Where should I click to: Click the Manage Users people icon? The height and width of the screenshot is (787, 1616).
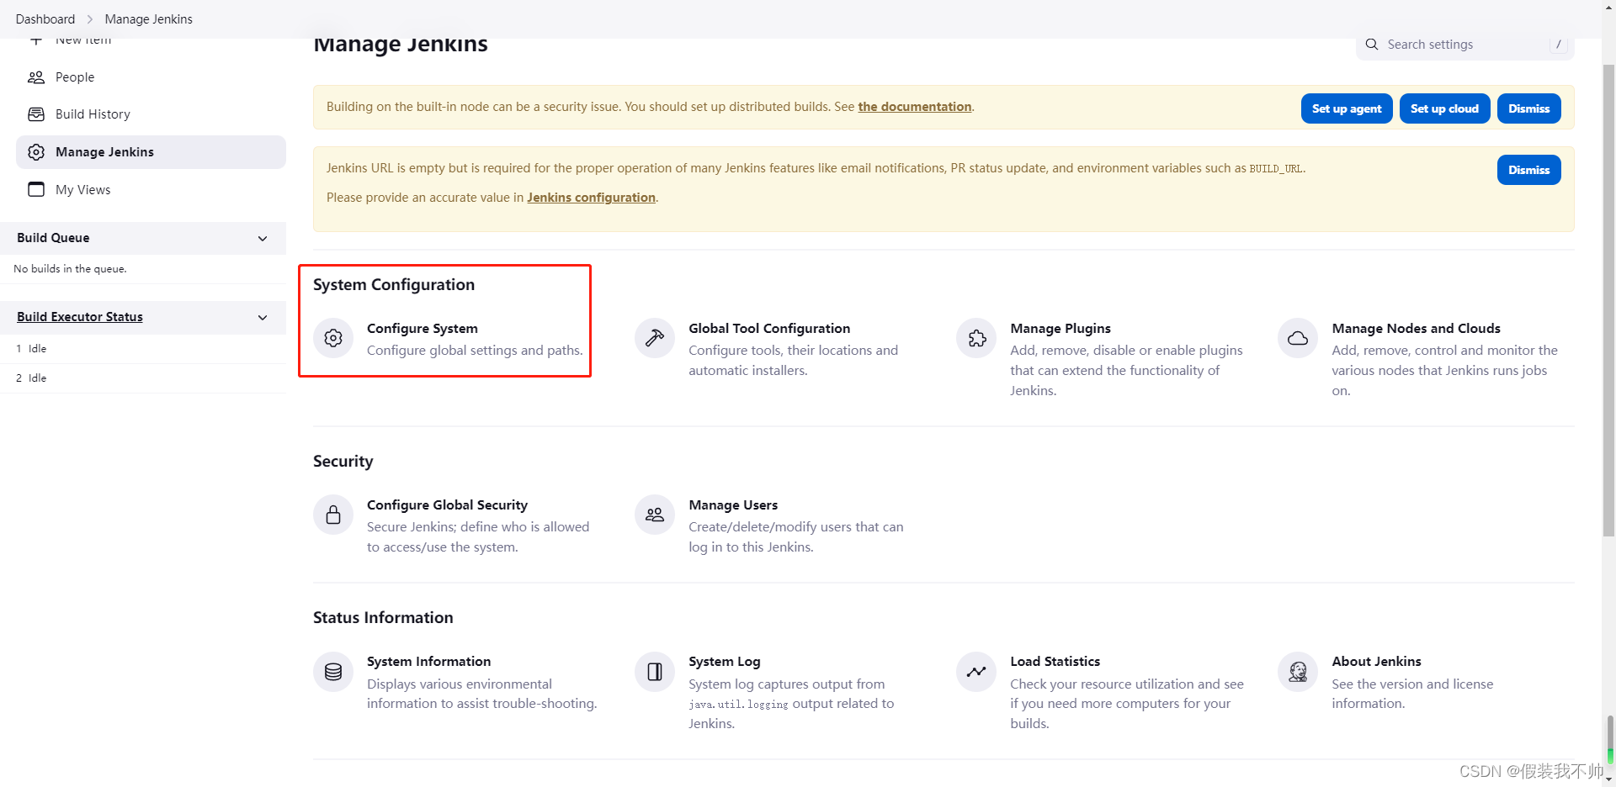point(655,515)
